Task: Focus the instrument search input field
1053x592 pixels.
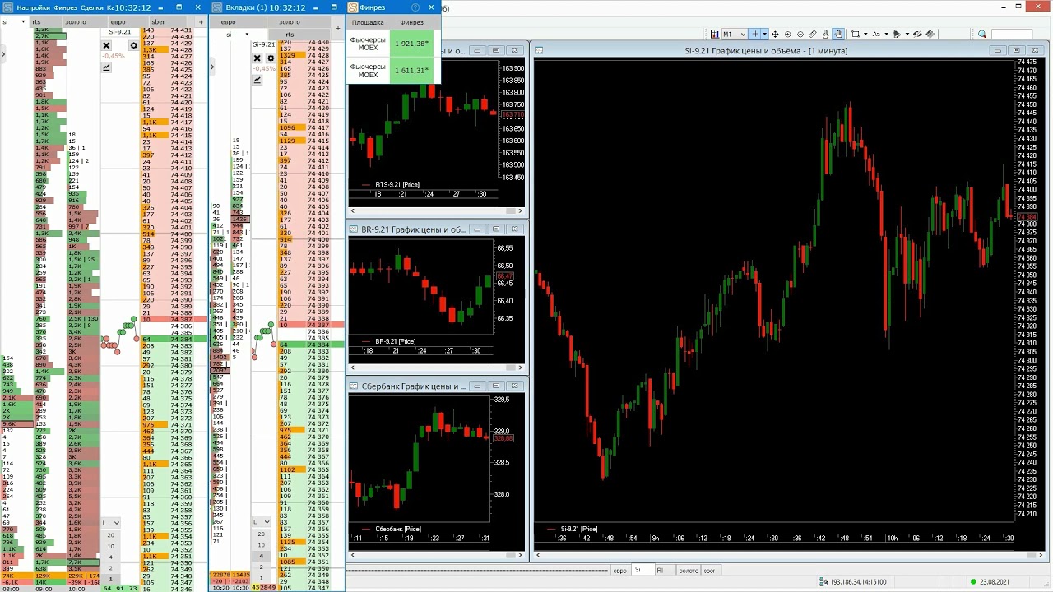Action: coord(1012,35)
